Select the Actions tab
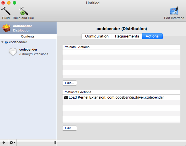The height and width of the screenshot is (146, 186). click(x=152, y=36)
